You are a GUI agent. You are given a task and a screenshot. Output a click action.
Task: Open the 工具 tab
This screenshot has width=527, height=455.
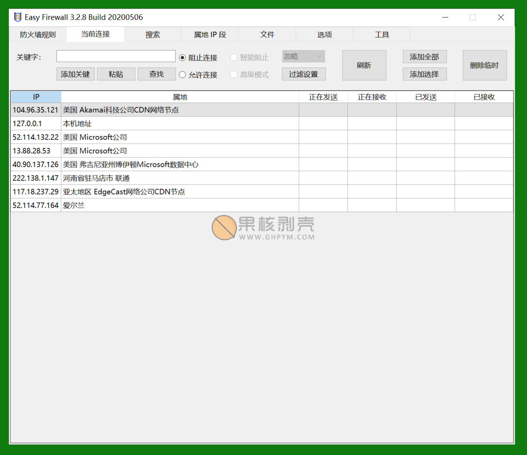click(x=382, y=35)
